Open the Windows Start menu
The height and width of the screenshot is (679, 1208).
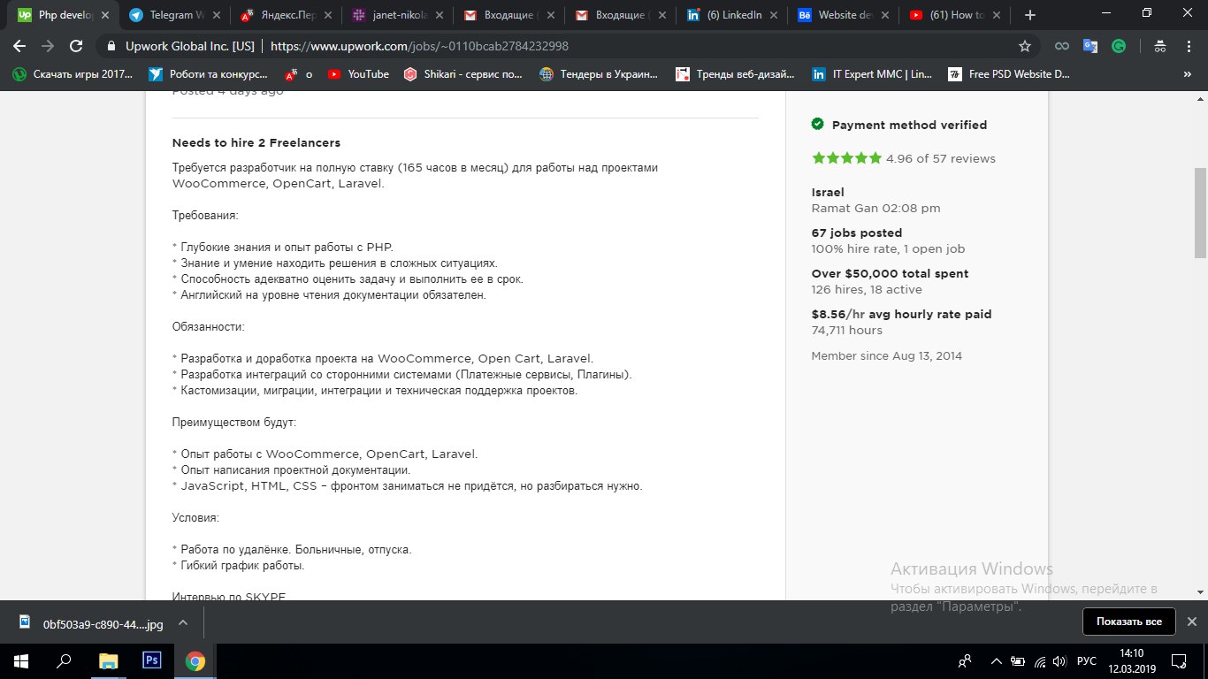click(x=20, y=661)
